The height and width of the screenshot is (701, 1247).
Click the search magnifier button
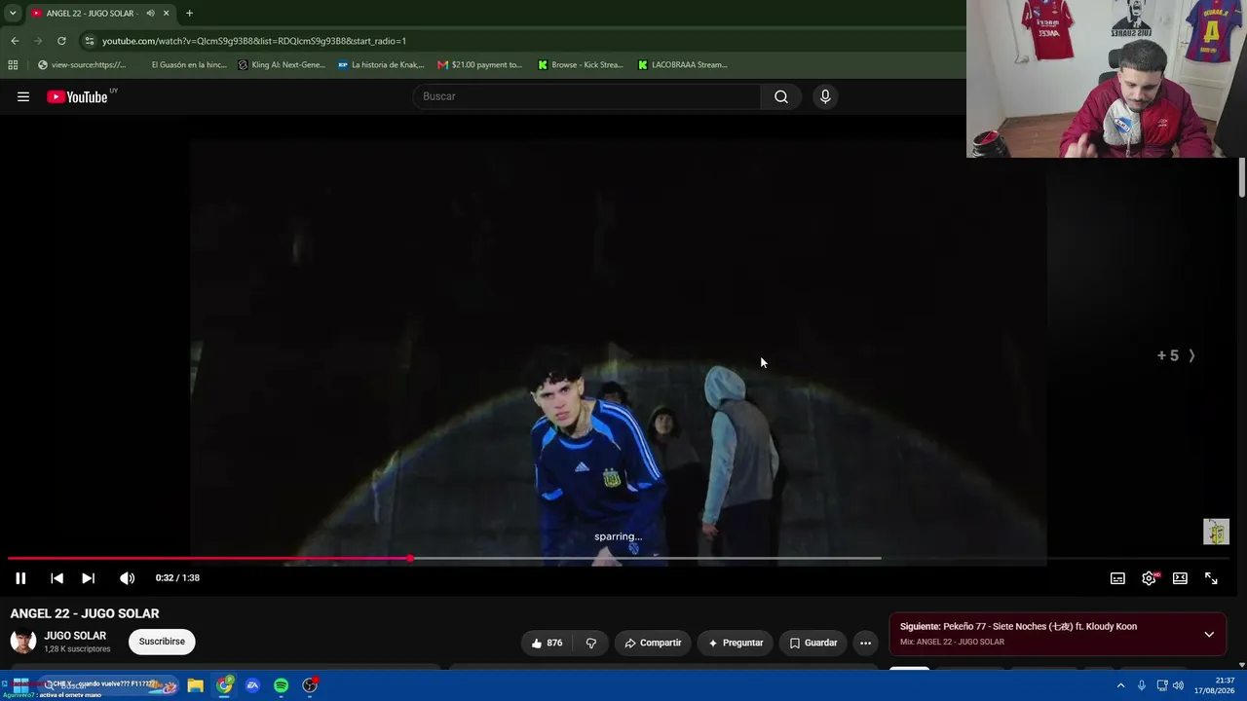tap(781, 96)
